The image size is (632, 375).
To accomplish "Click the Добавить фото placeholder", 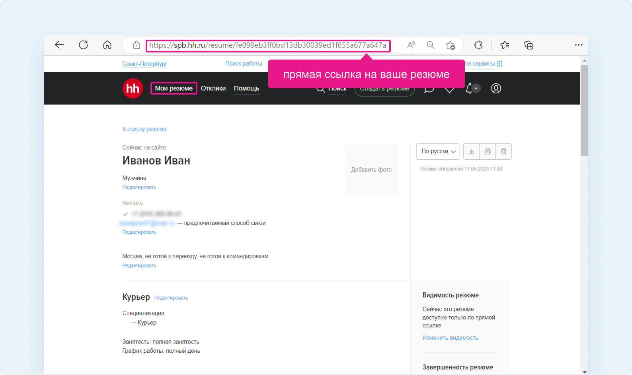I will (371, 170).
